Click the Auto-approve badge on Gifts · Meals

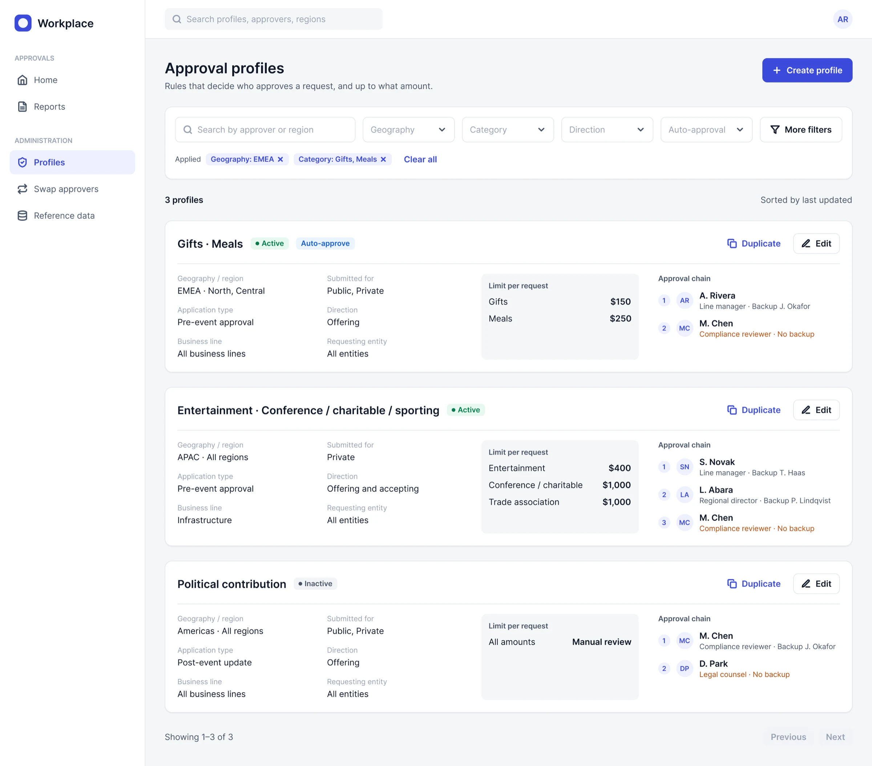[x=325, y=243]
